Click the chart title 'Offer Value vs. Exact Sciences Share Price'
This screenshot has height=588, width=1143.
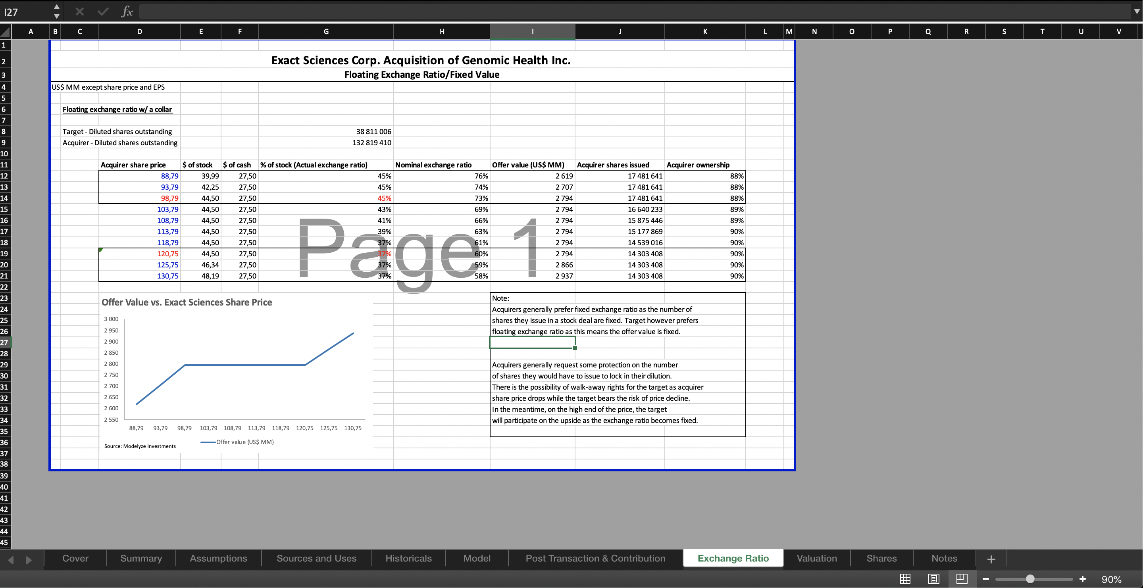coord(187,302)
